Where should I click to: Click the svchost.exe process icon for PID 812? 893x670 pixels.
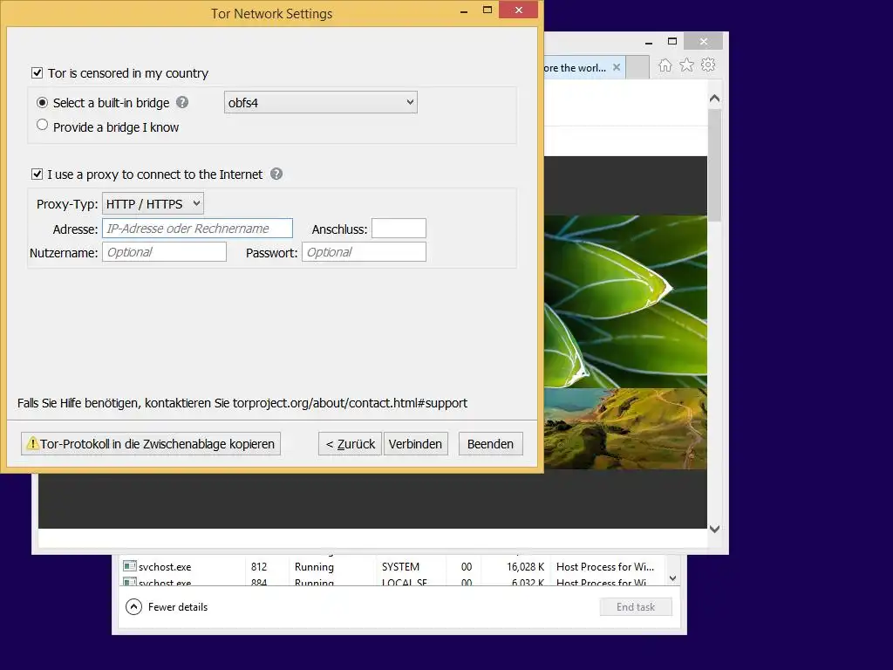[130, 566]
